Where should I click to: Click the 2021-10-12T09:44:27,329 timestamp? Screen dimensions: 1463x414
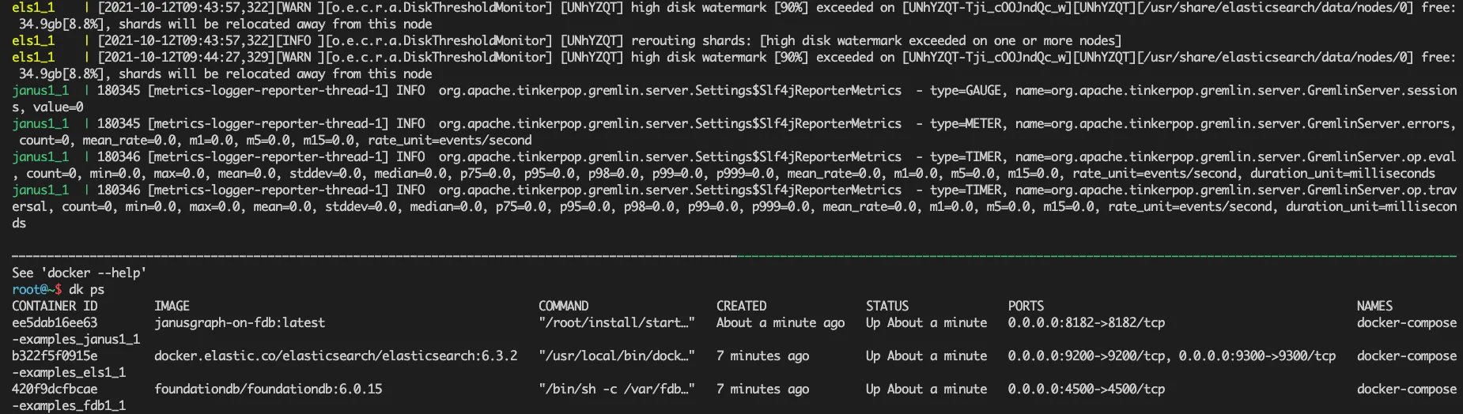(187, 57)
